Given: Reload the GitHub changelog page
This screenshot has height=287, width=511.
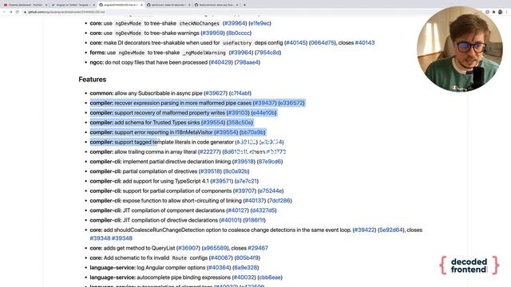Looking at the screenshot, I should coord(17,12).
